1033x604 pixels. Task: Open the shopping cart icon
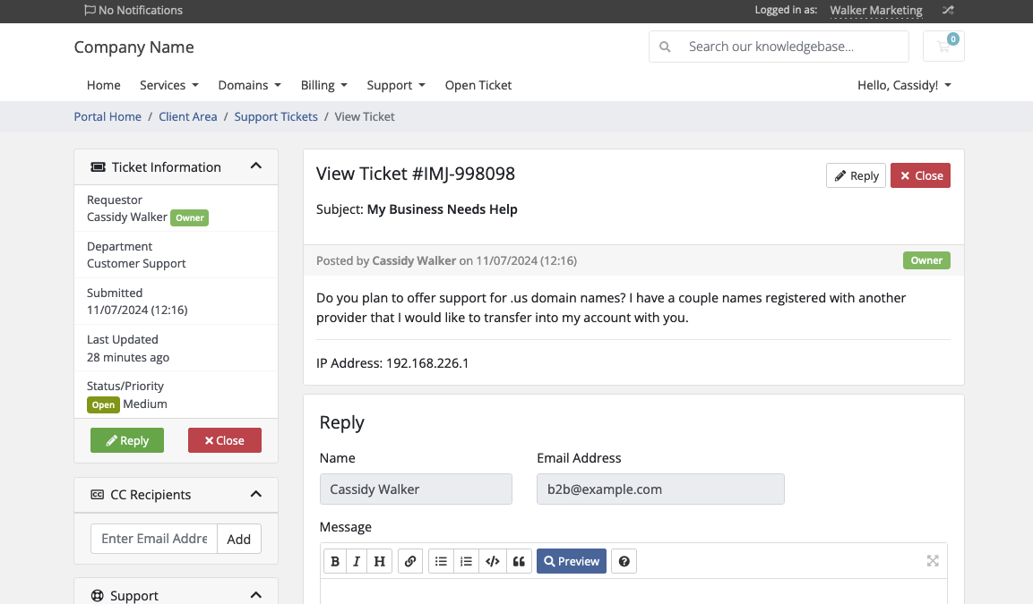point(943,47)
